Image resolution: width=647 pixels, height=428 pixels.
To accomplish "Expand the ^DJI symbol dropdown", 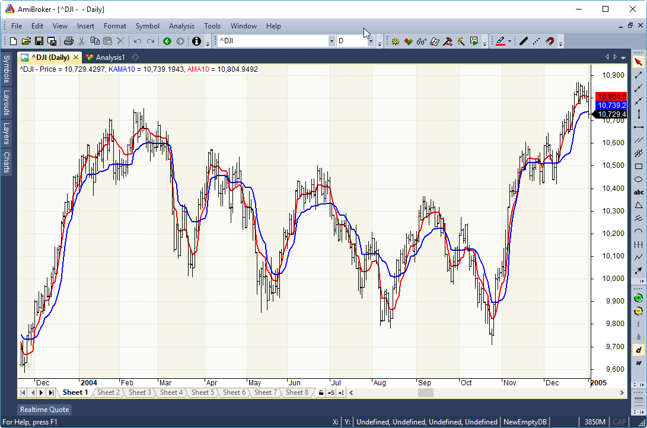I will pos(332,41).
